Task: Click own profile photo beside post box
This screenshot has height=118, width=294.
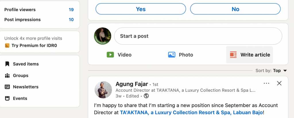Action: click(x=102, y=36)
